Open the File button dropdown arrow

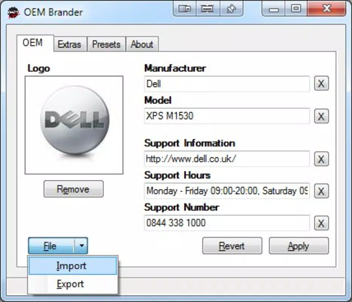point(81,246)
